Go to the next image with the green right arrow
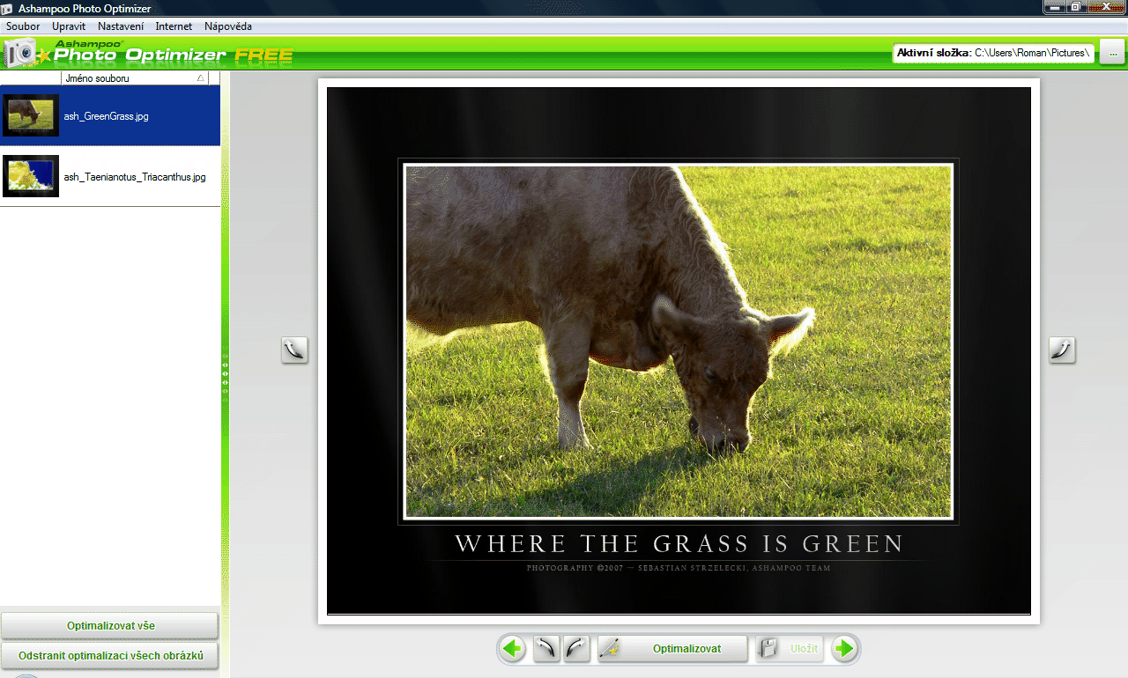The width and height of the screenshot is (1128, 678). click(x=844, y=649)
